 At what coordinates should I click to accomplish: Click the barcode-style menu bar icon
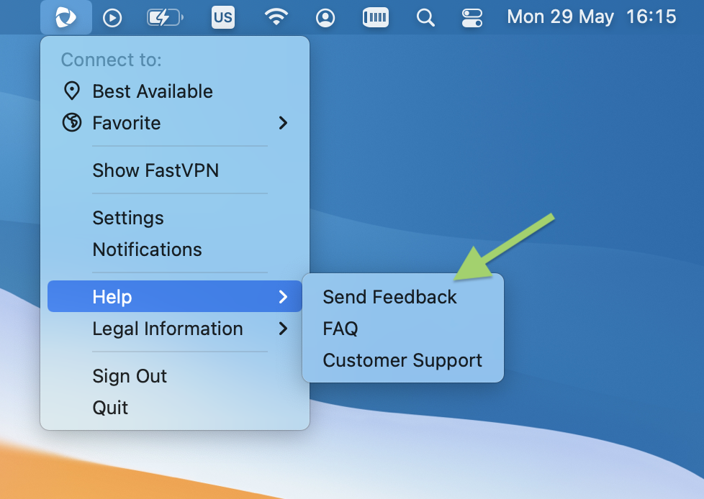click(x=375, y=17)
